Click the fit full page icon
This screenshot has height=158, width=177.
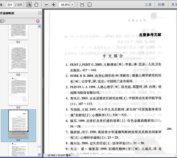tap(90, 4)
